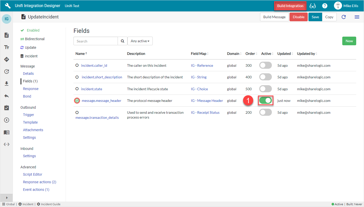Toggle incident.state field active switch
Image resolution: width=364 pixels, height=207 pixels.
[x=266, y=89]
